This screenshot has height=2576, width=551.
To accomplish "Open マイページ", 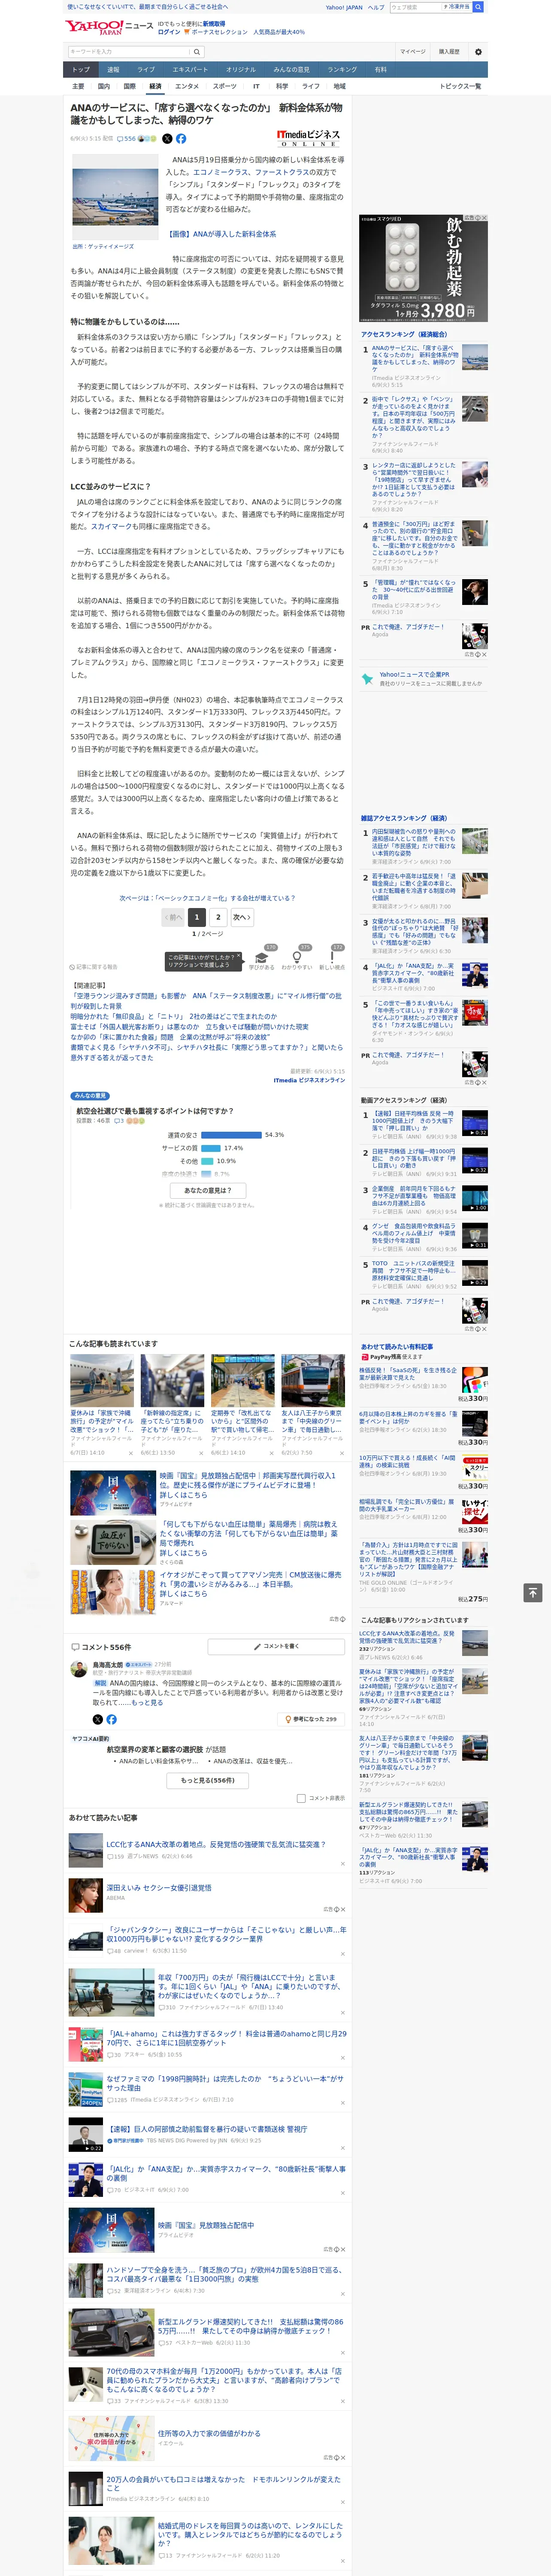I will click(x=412, y=52).
